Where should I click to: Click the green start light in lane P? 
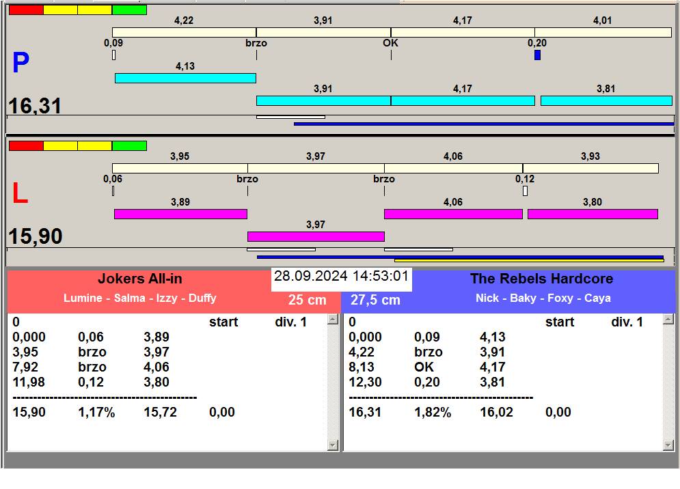pos(129,10)
